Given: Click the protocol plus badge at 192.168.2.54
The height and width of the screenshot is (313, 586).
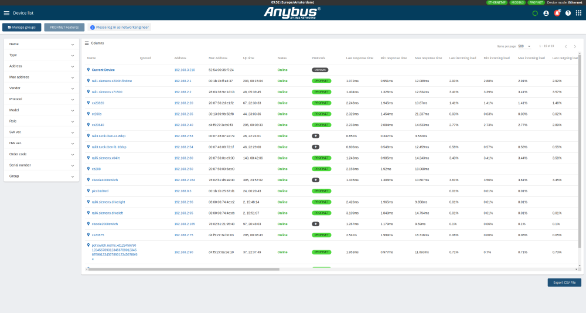Looking at the screenshot, I should point(315,147).
